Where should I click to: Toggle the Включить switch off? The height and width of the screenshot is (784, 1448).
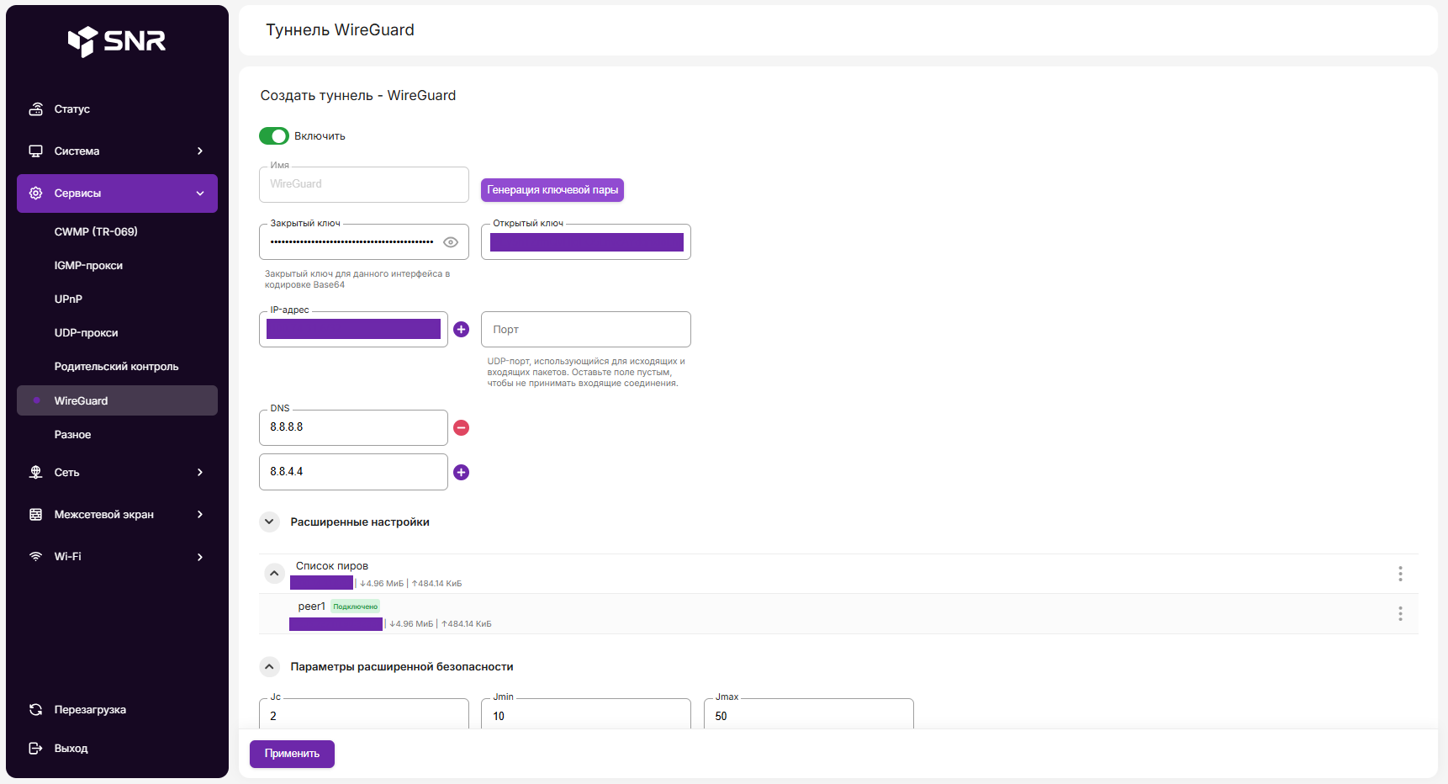pyautogui.click(x=274, y=136)
